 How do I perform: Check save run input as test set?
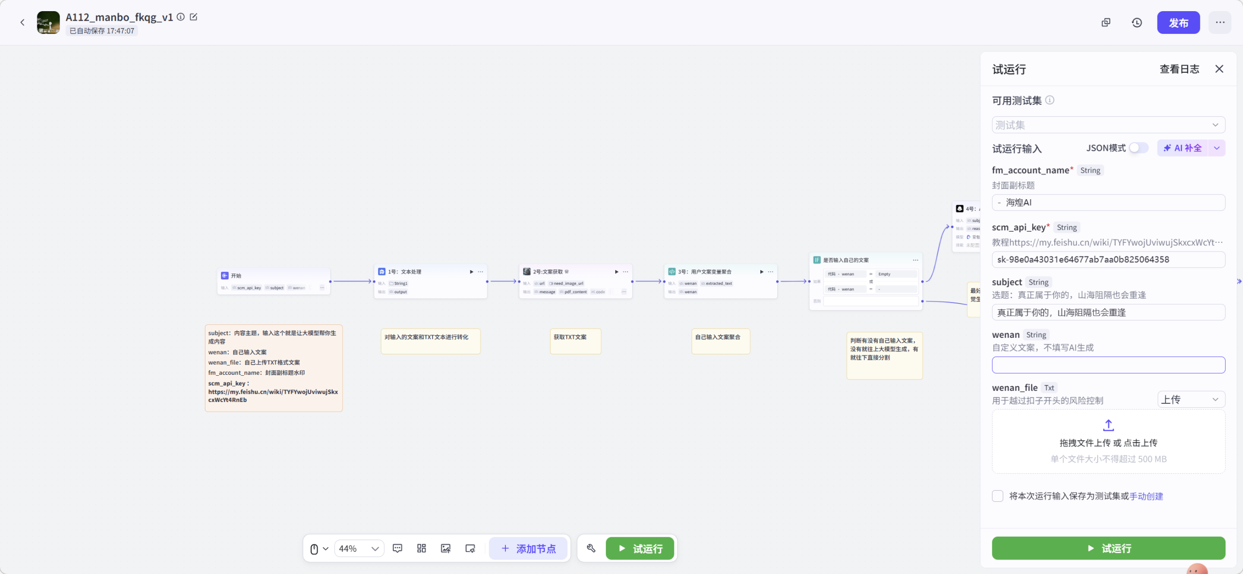click(998, 496)
